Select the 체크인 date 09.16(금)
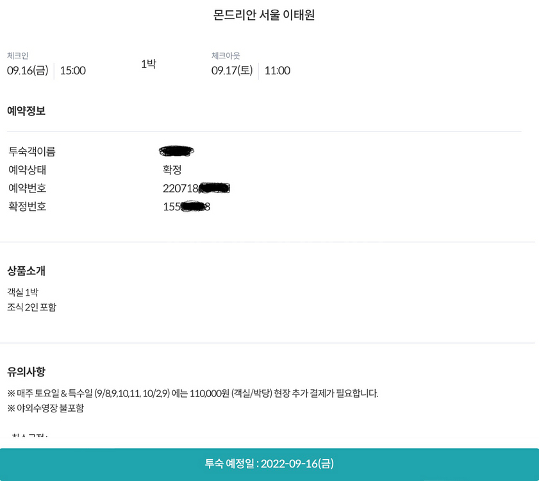Viewport: 539px width, 481px height. (x=28, y=71)
